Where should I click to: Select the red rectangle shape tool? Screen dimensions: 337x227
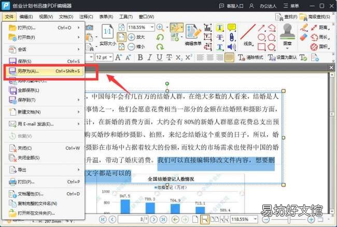[x=261, y=47]
